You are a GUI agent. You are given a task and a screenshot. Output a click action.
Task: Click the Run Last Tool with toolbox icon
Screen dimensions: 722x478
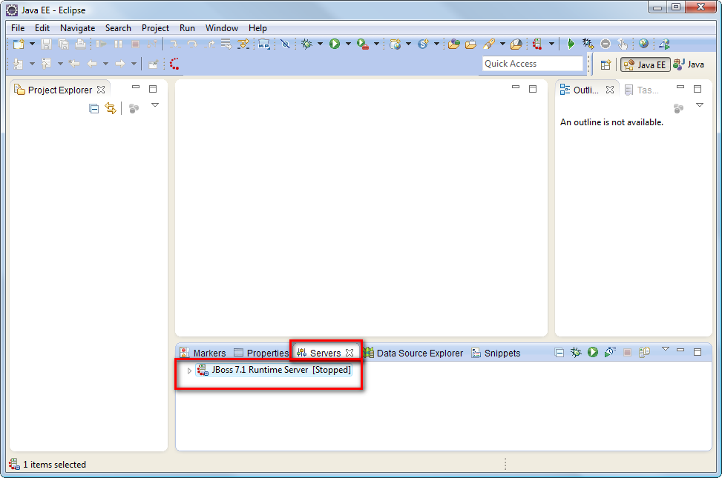coord(363,44)
